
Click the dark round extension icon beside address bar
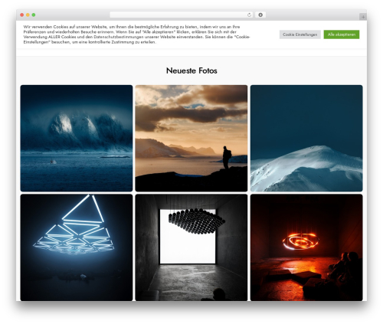(x=260, y=15)
